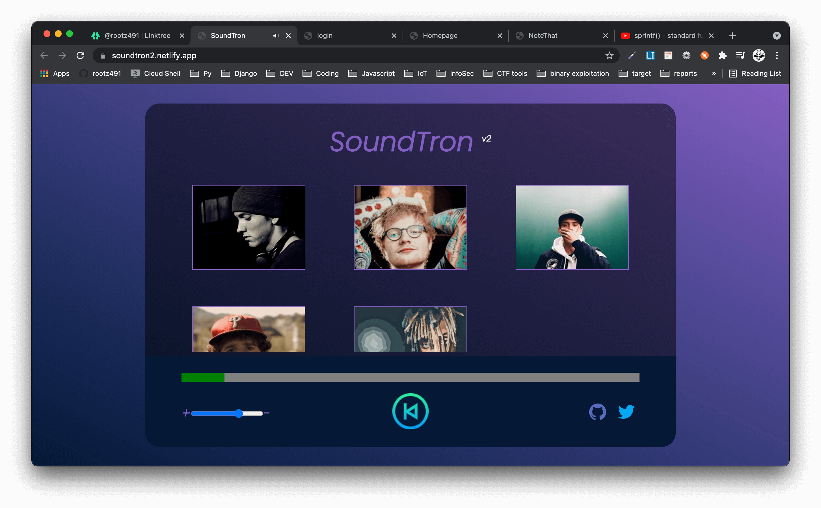Open the reports bookmarks folder
821x508 pixels.
tap(678, 73)
